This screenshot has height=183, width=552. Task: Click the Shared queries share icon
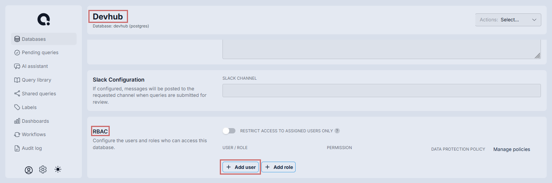tap(17, 94)
